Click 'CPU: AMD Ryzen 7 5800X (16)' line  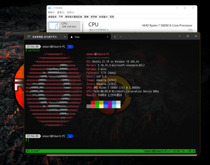point(113,87)
